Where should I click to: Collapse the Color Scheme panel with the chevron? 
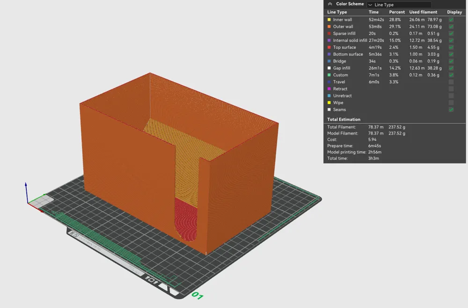pyautogui.click(x=329, y=3)
